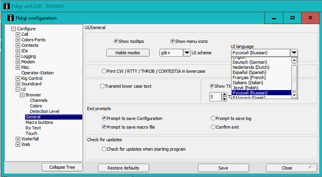Expand the Waterfall tree node
322x177 pixels.
coord(18,139)
